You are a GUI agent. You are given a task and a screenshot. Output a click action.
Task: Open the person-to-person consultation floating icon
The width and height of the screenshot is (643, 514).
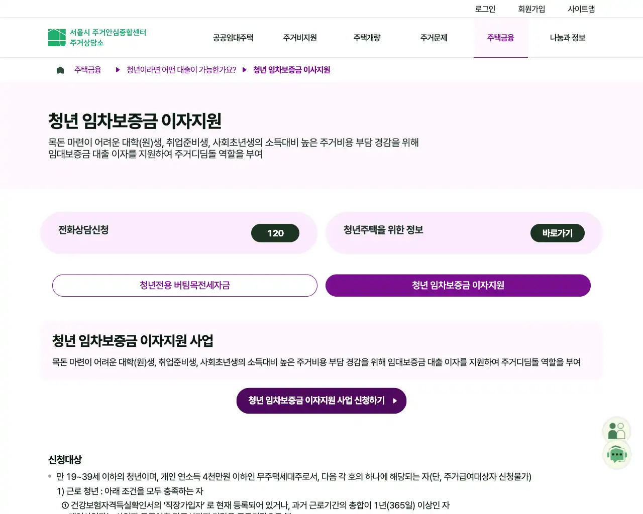(617, 430)
